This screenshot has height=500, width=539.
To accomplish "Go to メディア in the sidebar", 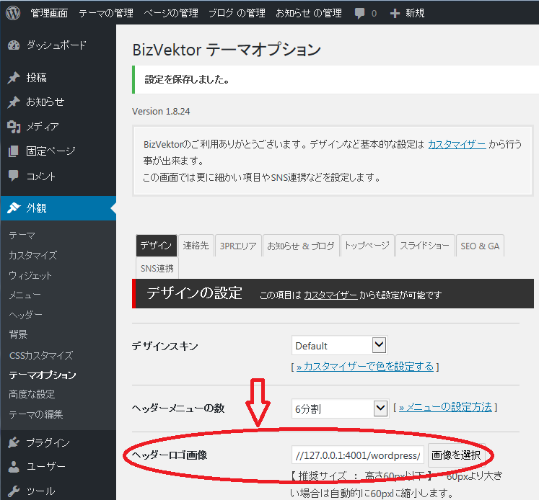I will point(43,126).
